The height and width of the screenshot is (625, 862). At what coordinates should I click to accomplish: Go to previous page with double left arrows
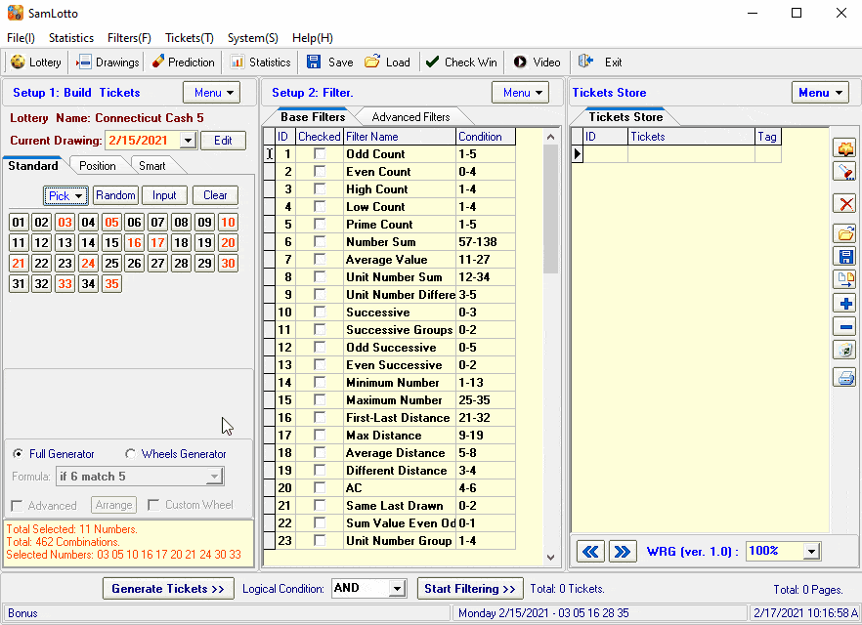point(590,552)
